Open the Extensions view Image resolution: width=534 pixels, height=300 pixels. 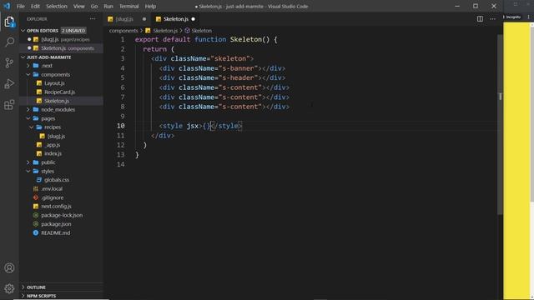tap(9, 105)
